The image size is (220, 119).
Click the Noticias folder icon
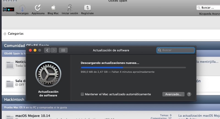tap(10, 65)
